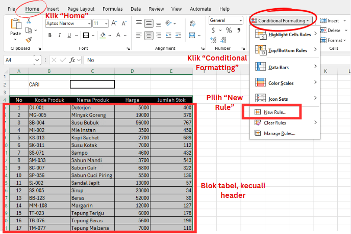Image resolution: width=351 pixels, height=234 pixels.
Task: Click the Center horizontal alignment icon
Action: click(x=148, y=35)
